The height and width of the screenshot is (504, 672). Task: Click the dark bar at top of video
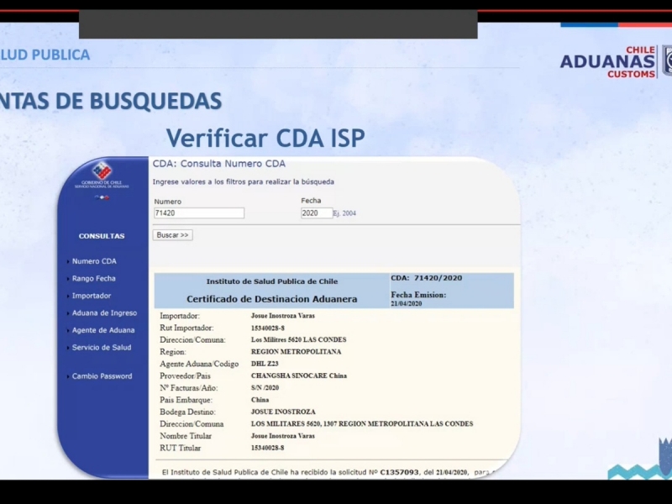(x=278, y=25)
